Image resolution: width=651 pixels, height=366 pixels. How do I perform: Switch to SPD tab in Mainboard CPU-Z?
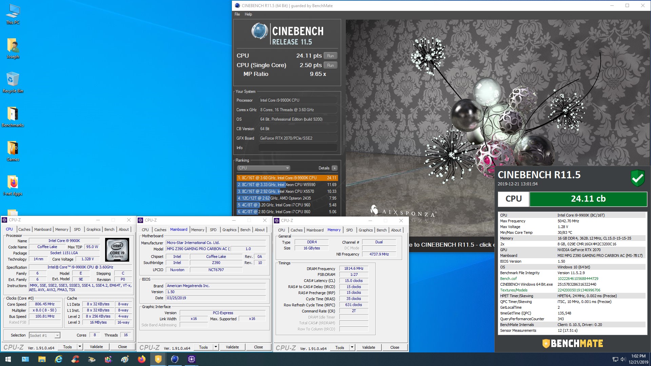[x=213, y=230]
